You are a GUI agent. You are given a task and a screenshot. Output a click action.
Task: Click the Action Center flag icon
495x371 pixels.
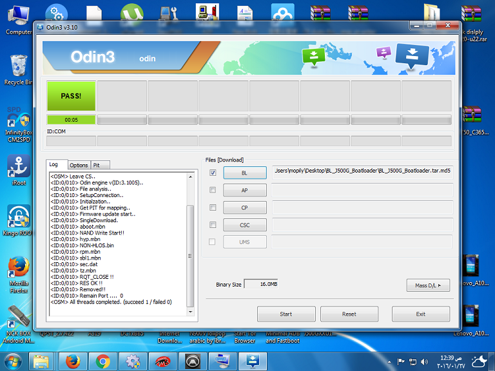tap(401, 362)
